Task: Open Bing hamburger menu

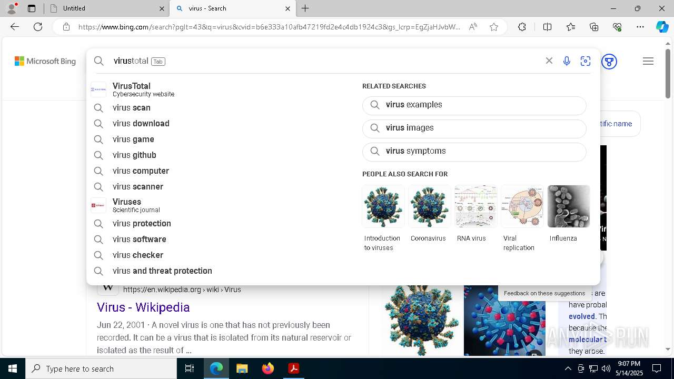Action: point(648,62)
